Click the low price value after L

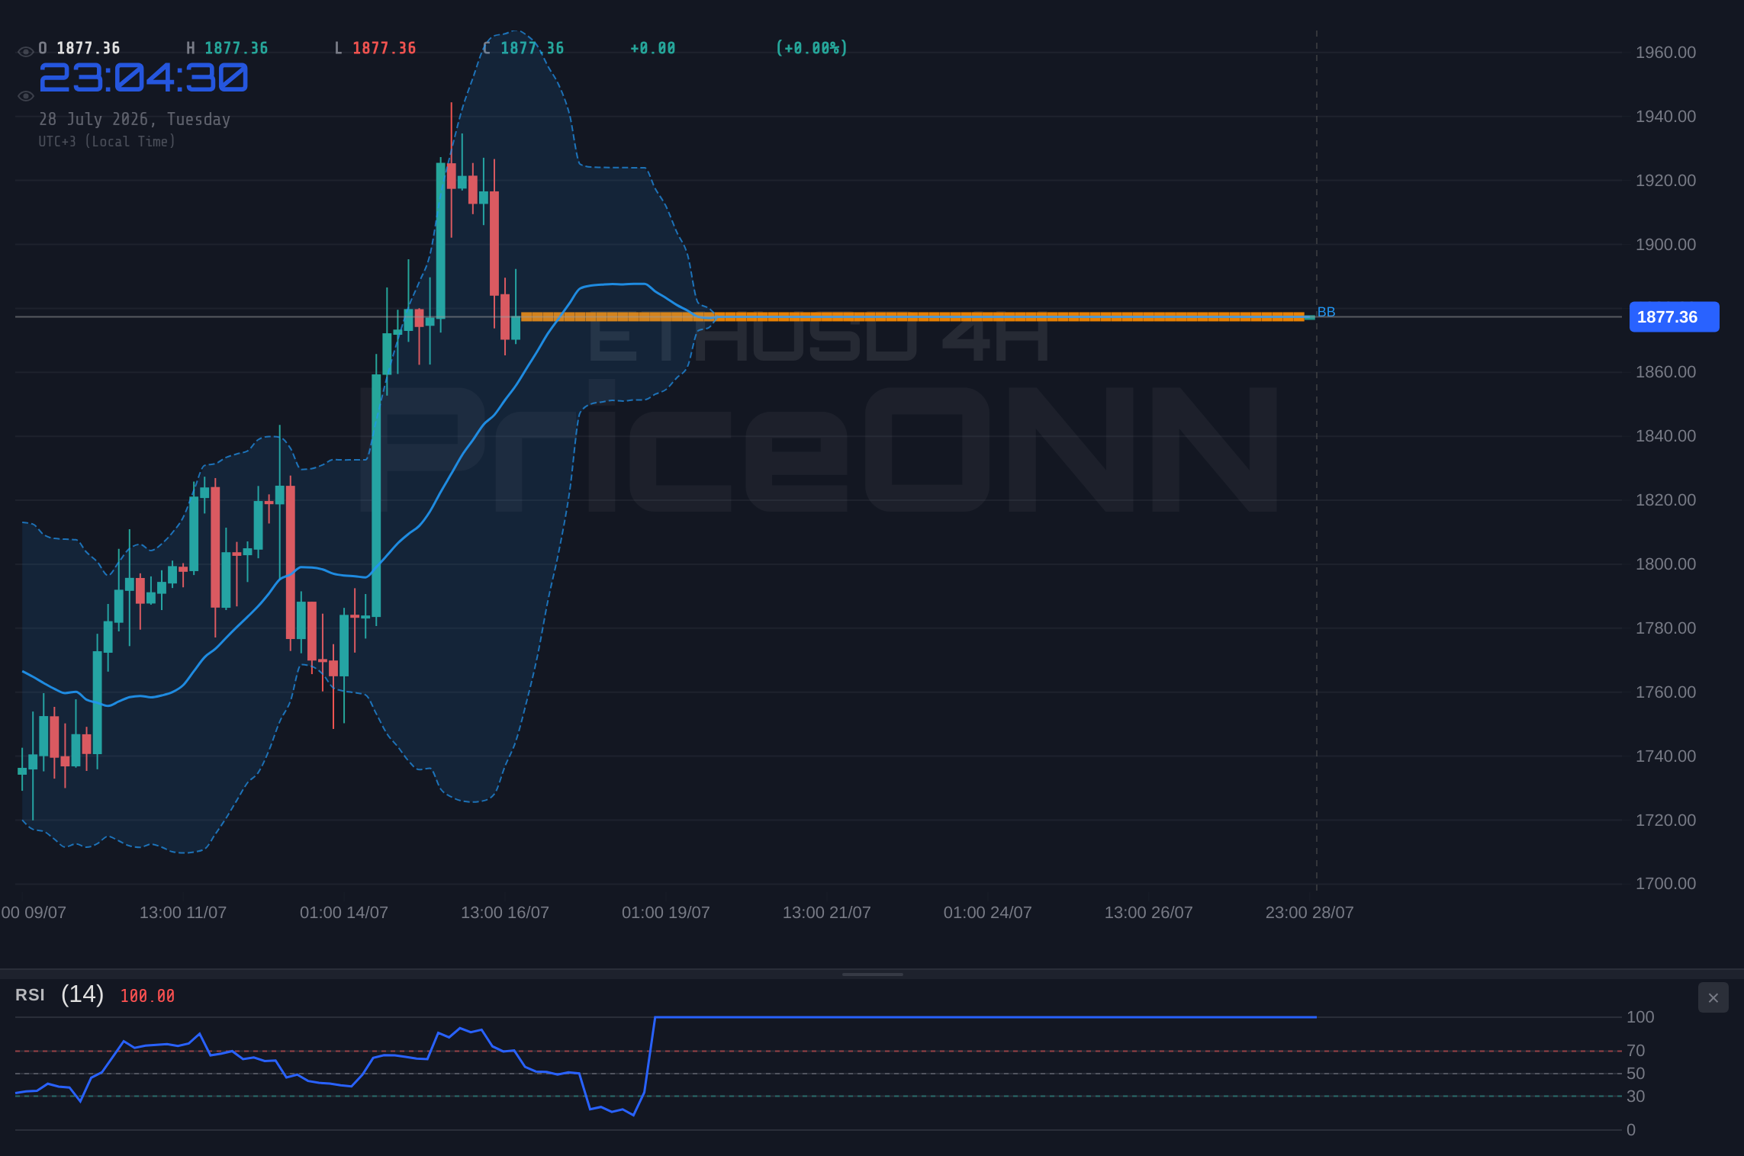(x=384, y=48)
